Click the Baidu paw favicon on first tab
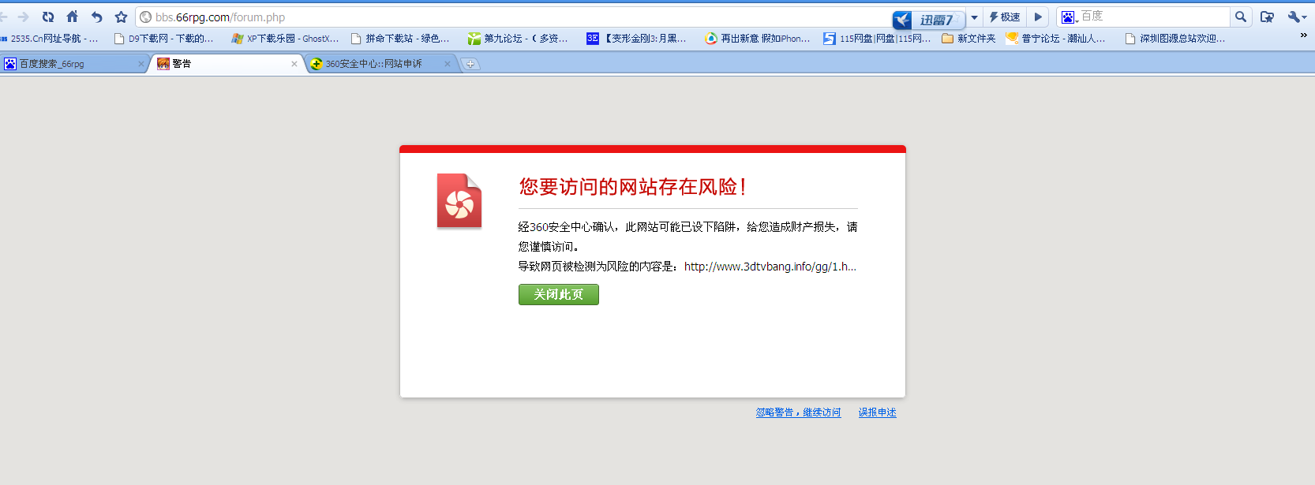 pos(10,64)
